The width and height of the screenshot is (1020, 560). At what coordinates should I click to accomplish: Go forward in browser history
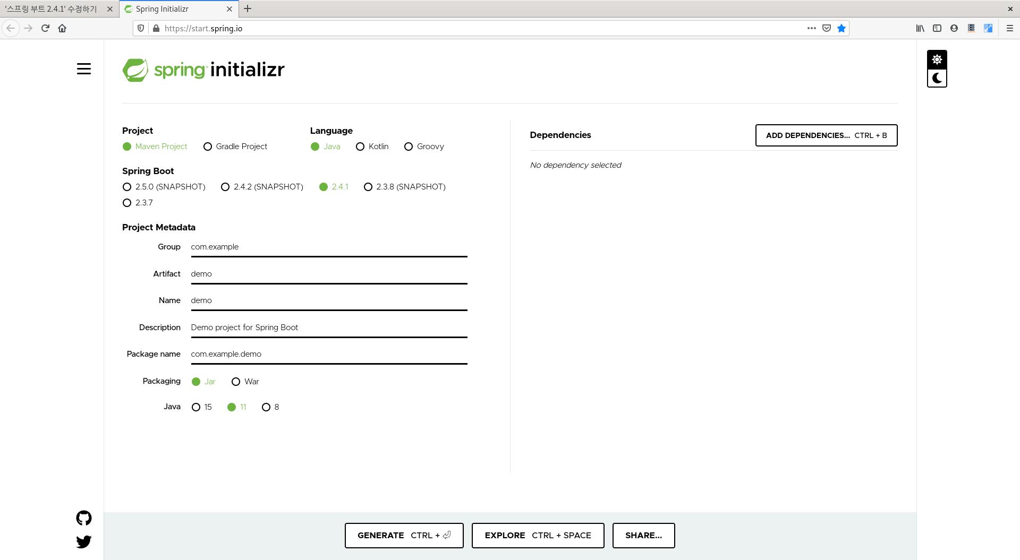click(29, 28)
